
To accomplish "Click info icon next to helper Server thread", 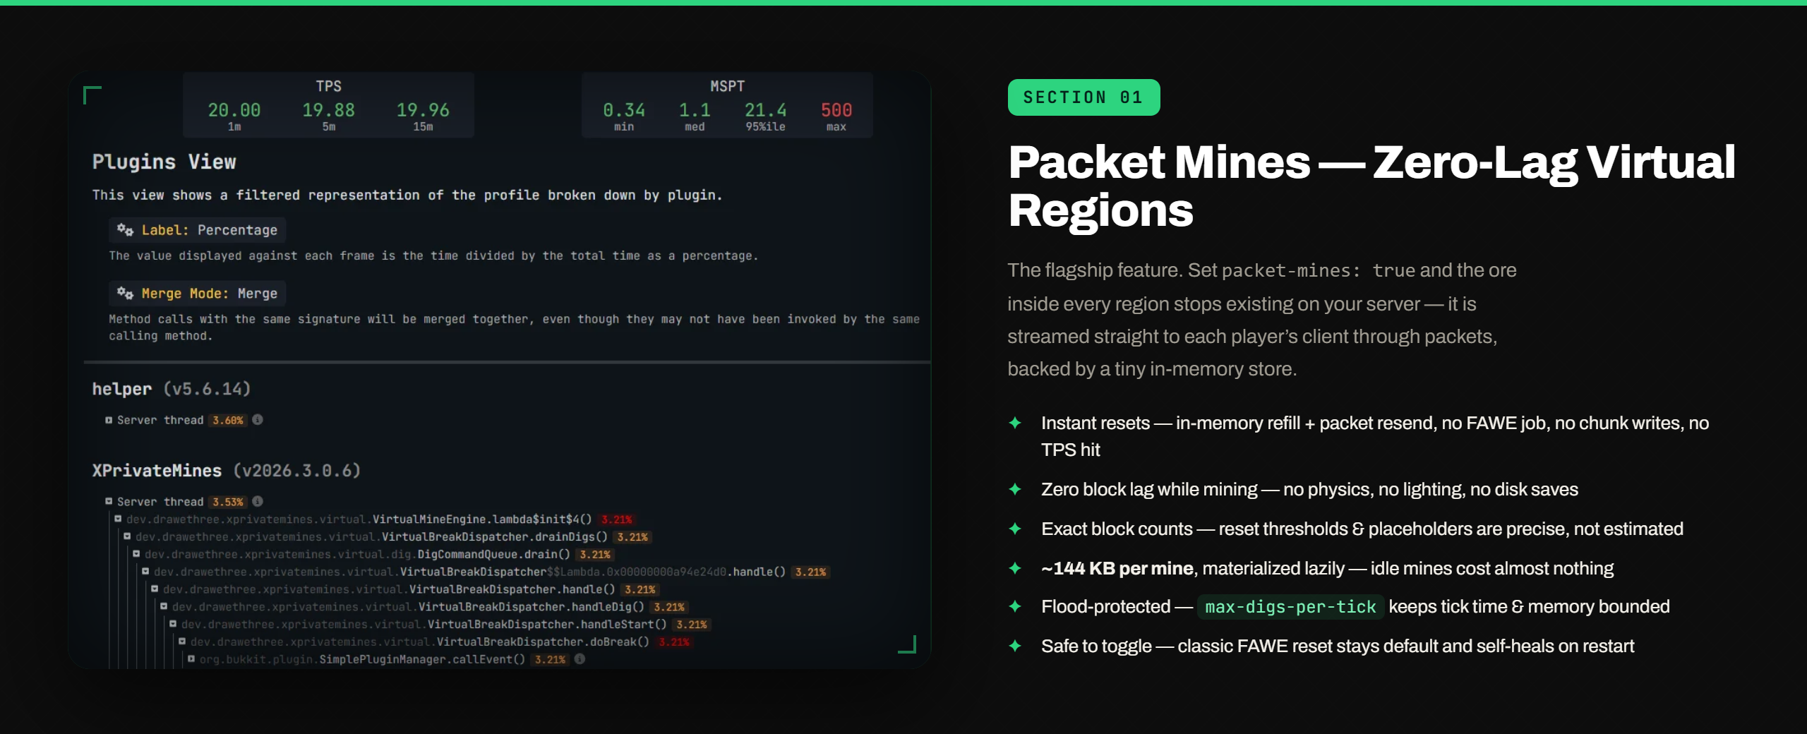I will coord(258,419).
